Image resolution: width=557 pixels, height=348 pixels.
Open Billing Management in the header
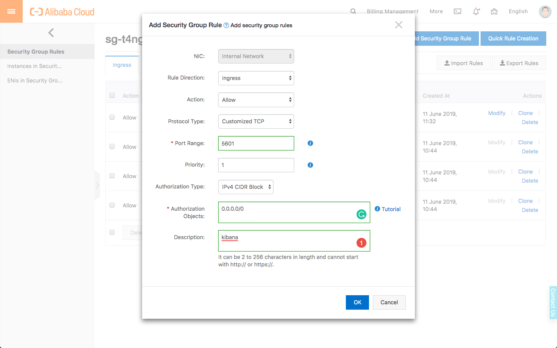click(393, 12)
